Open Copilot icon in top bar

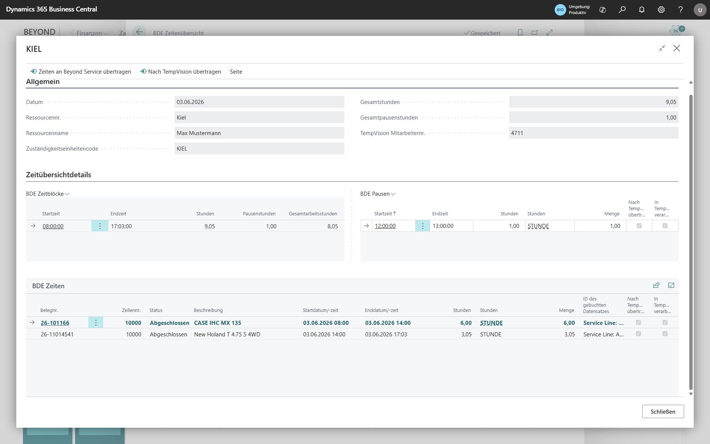tap(602, 10)
